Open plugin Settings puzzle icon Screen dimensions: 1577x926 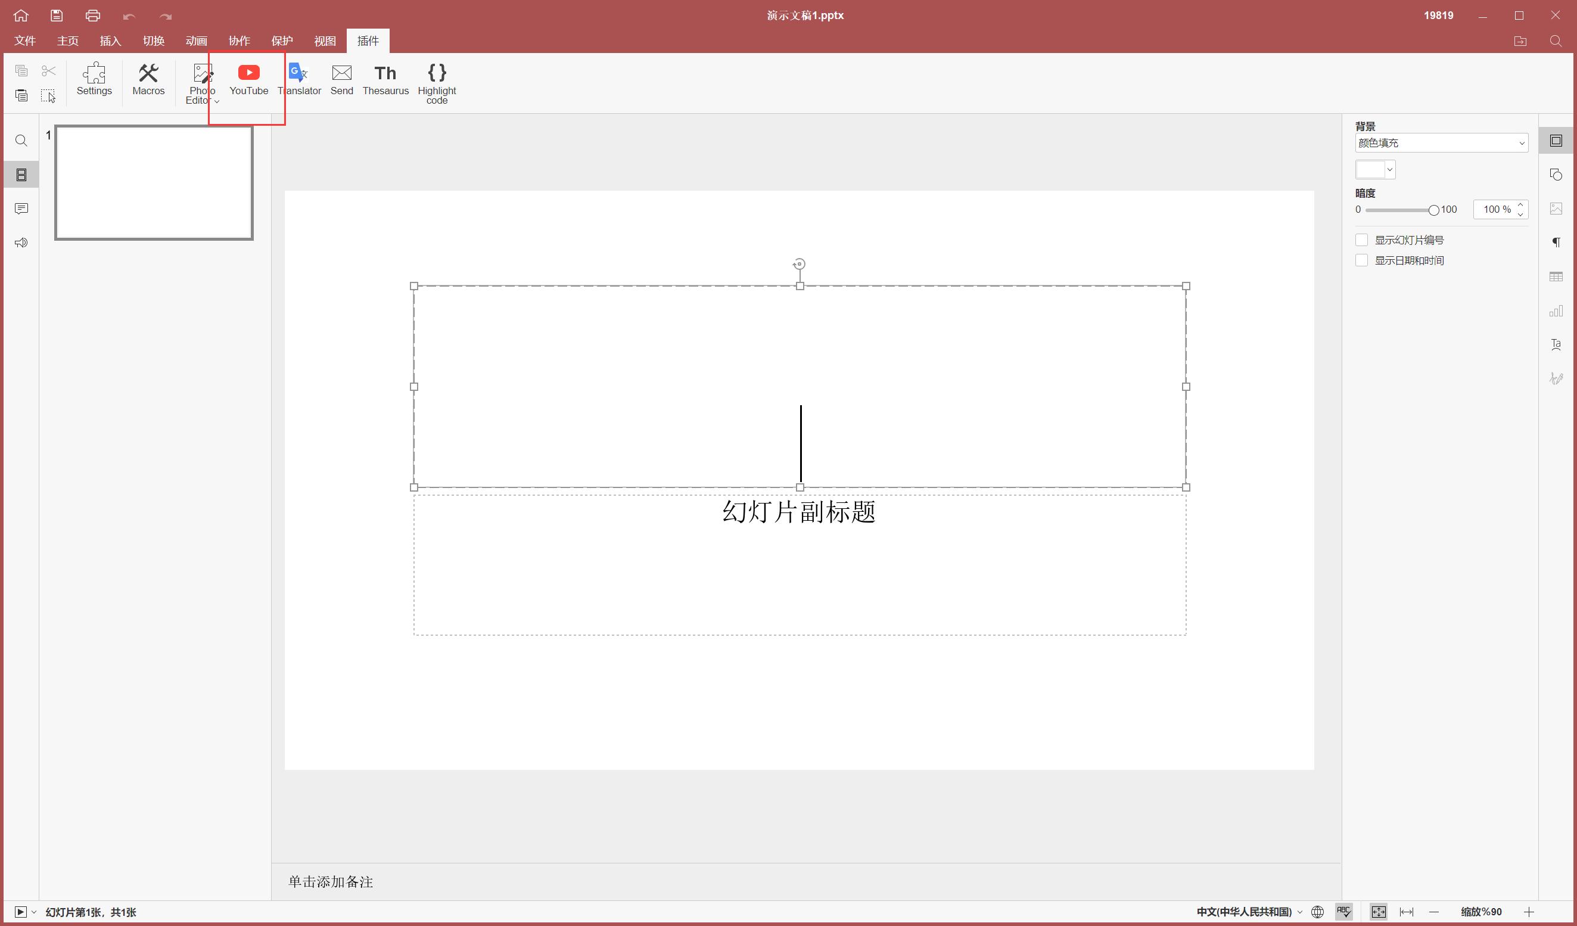[94, 80]
